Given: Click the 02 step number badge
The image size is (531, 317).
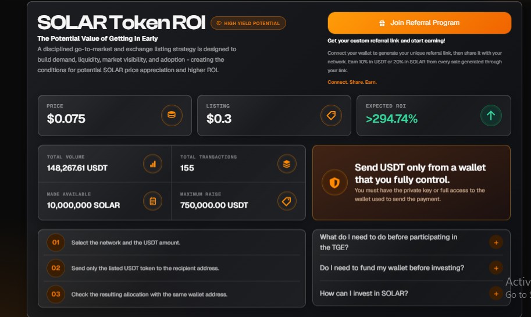Looking at the screenshot, I should click(56, 268).
